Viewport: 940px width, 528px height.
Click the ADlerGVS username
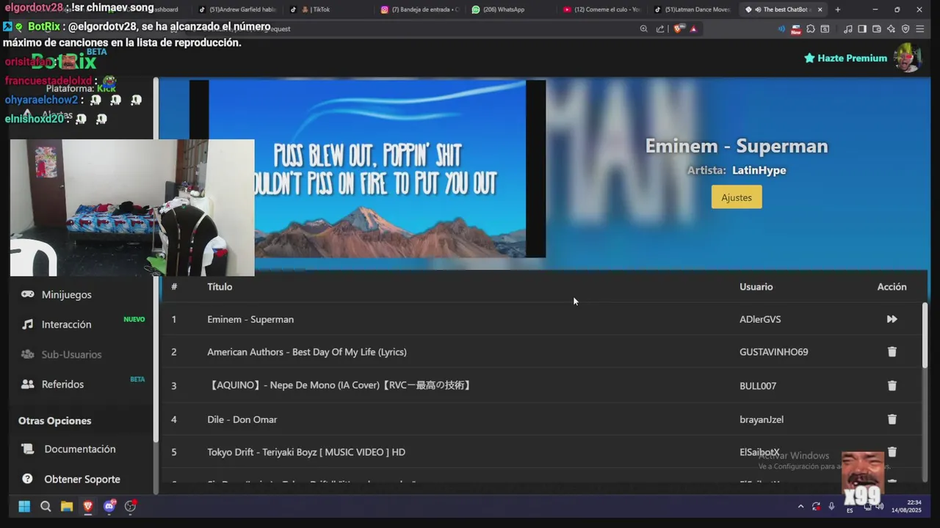point(760,319)
